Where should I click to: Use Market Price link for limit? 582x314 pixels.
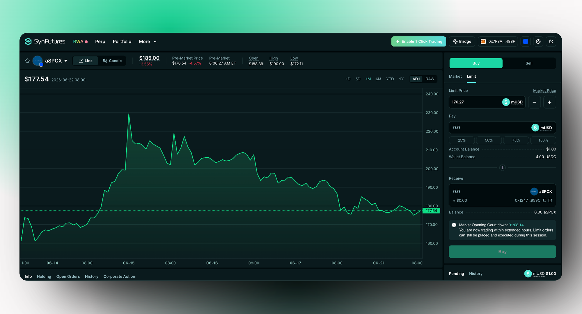(544, 91)
